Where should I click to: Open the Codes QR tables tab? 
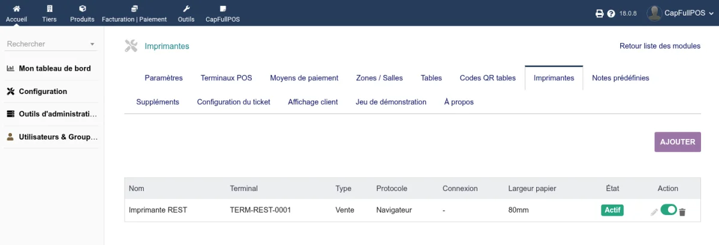(488, 78)
